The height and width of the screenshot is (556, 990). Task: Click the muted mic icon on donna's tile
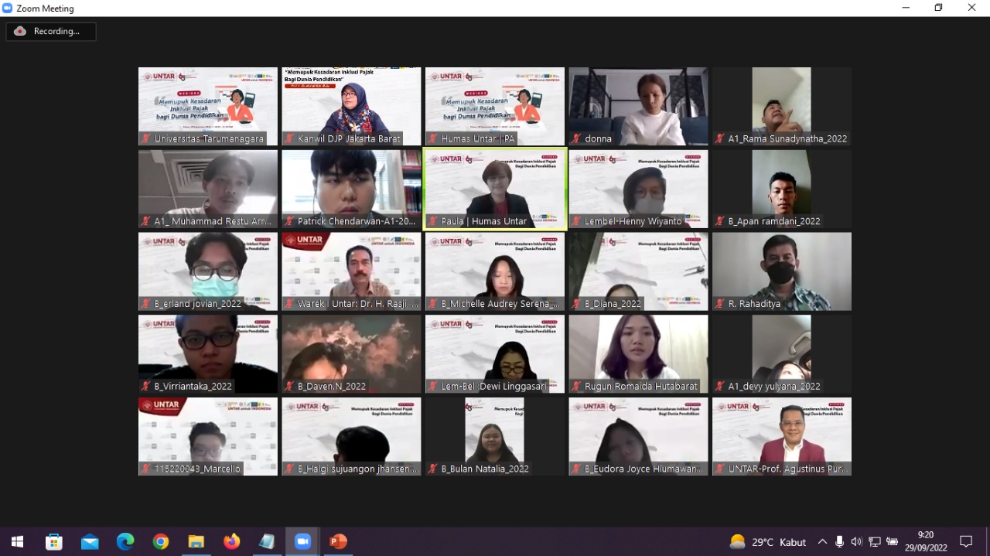click(576, 139)
